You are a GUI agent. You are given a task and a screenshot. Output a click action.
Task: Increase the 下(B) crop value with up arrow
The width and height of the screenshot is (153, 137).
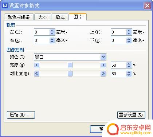pos(129,39)
